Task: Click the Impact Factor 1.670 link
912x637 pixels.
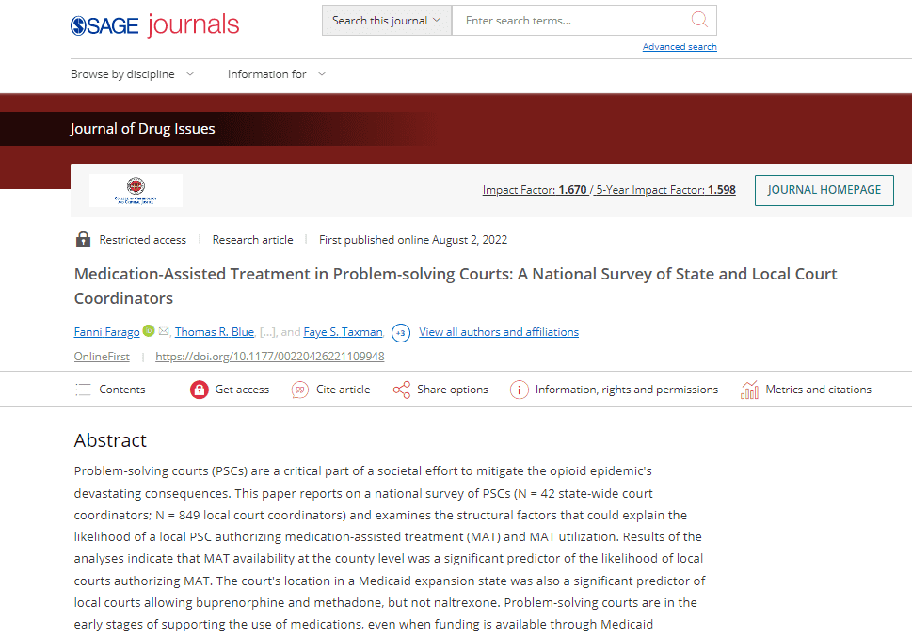Action: coord(535,190)
